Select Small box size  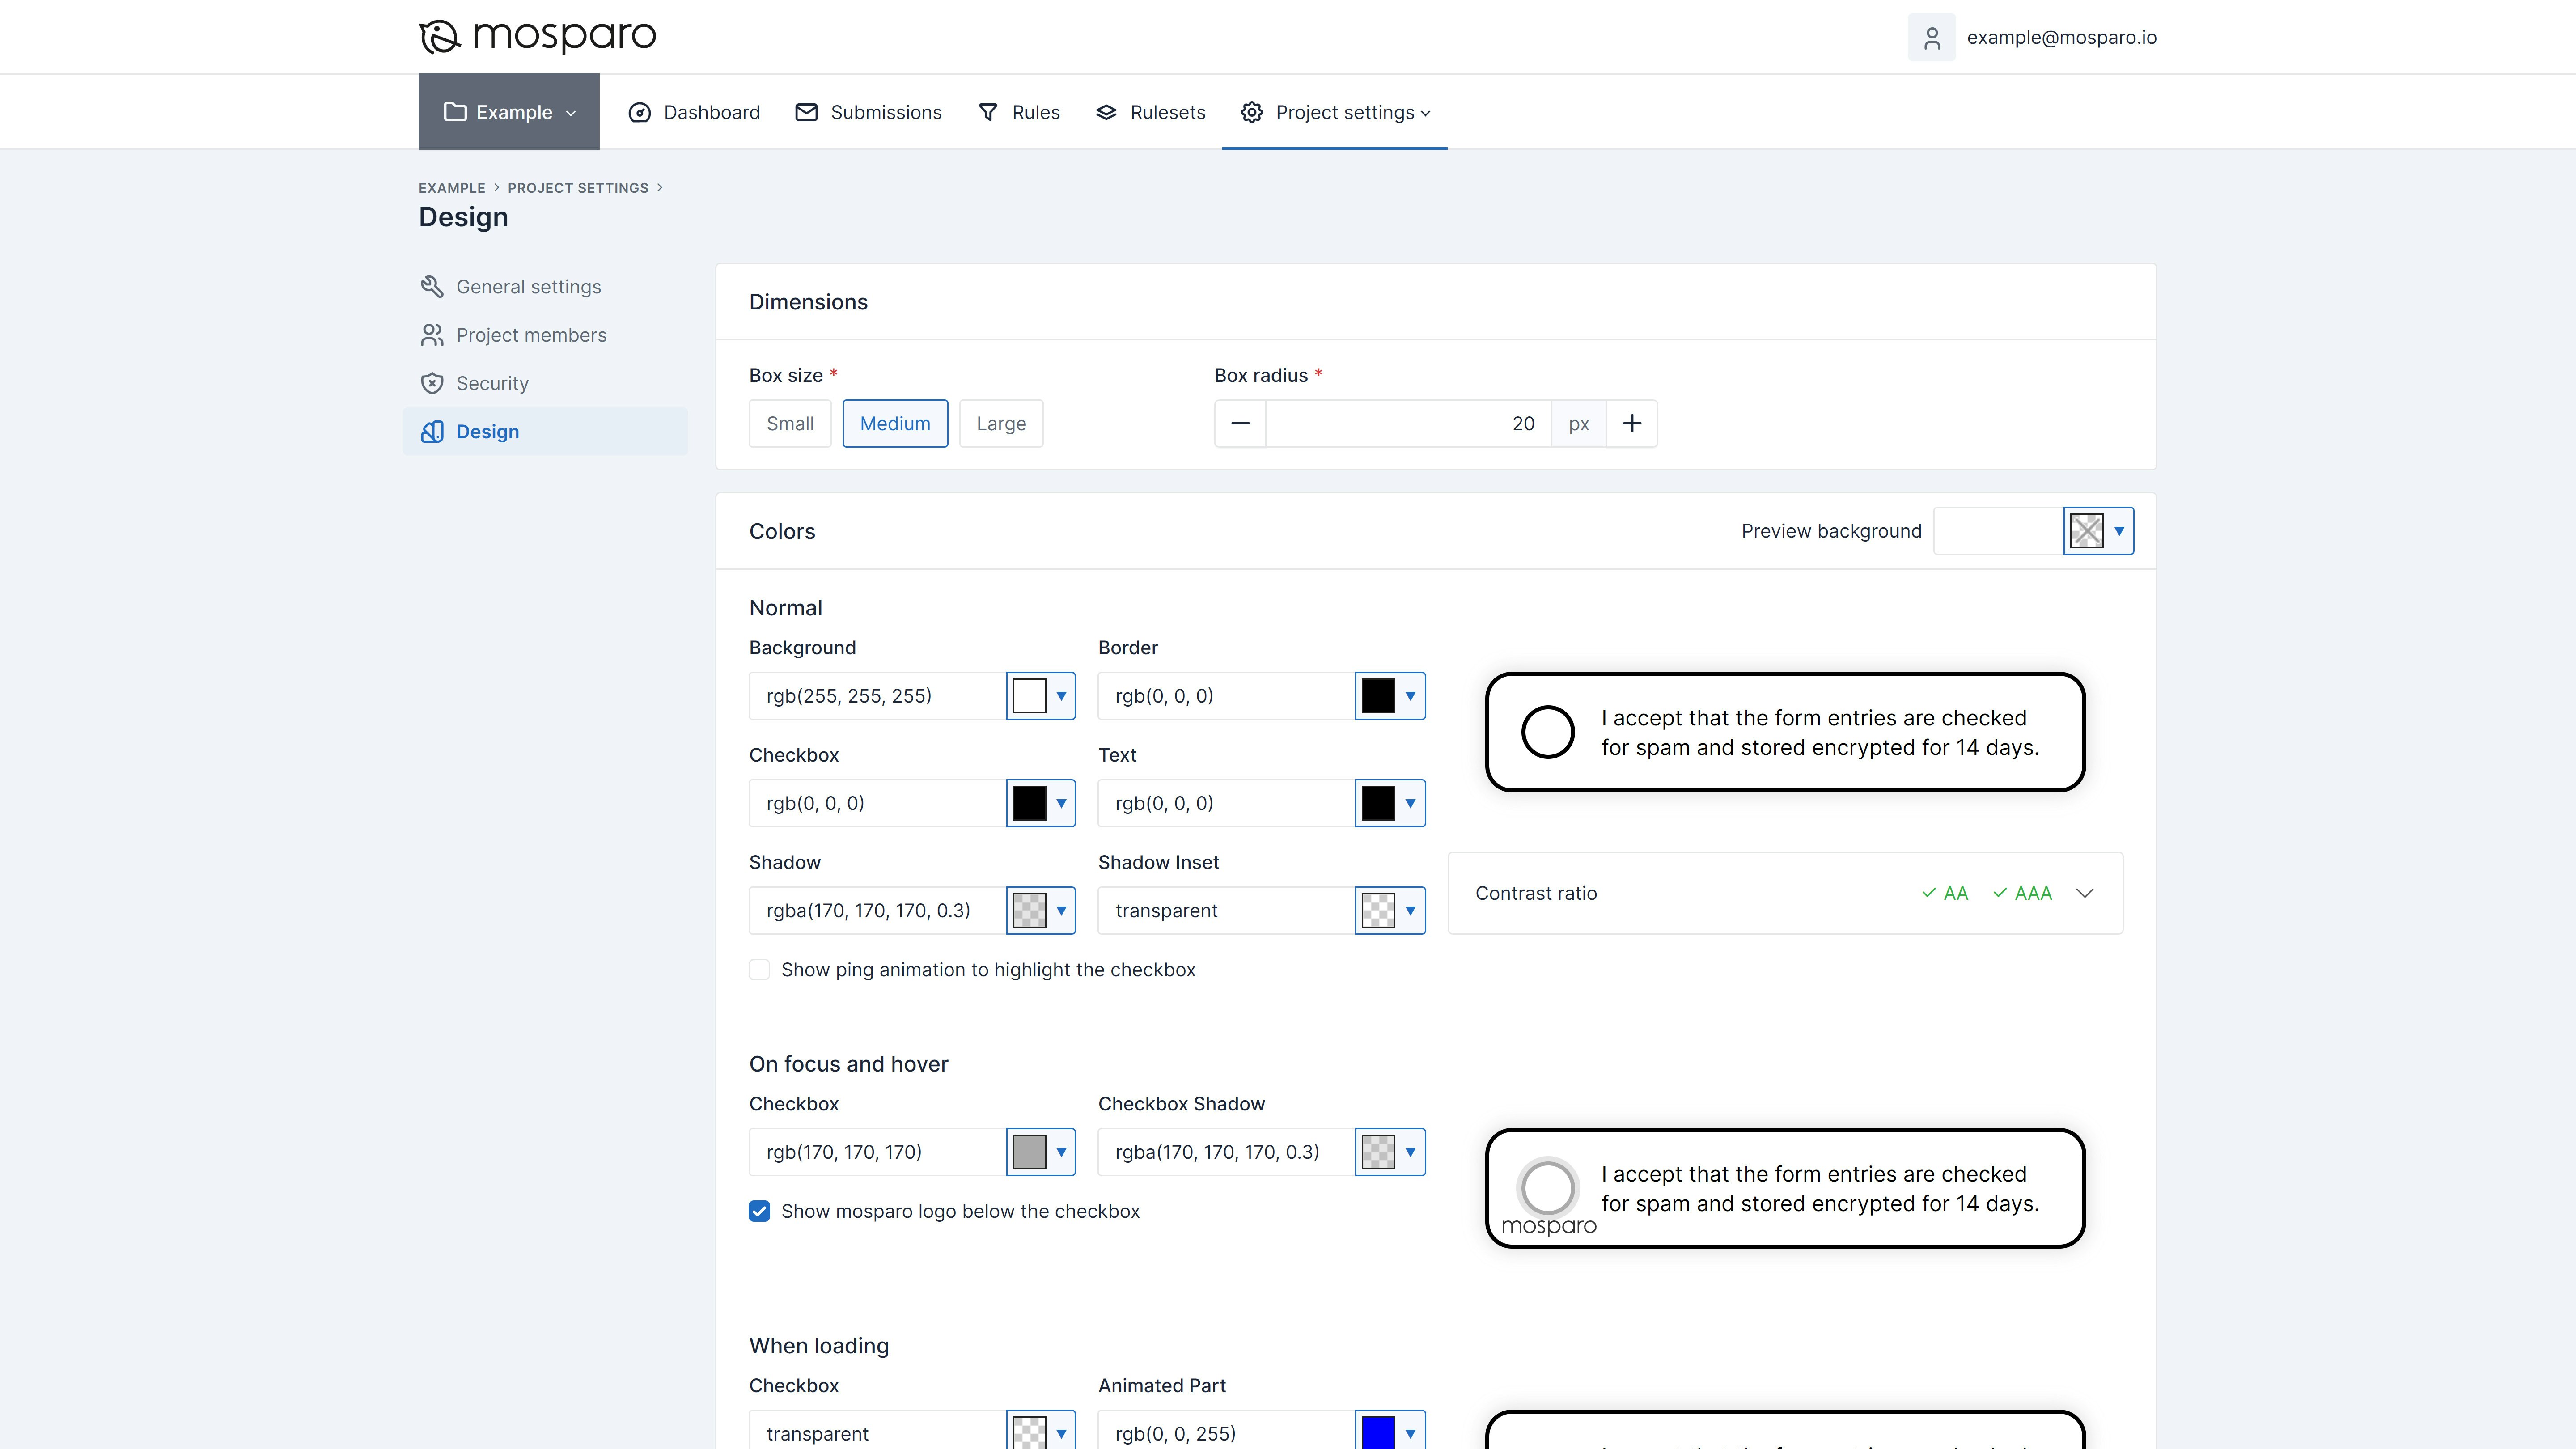790,423
